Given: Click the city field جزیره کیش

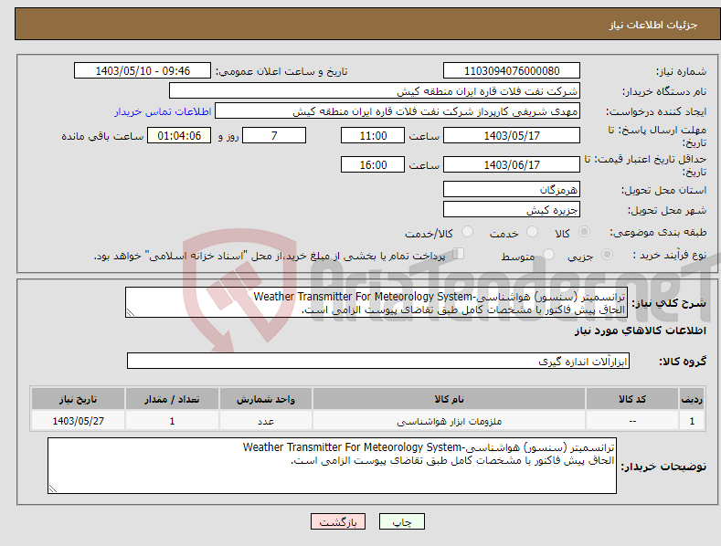Looking at the screenshot, I should 512,210.
